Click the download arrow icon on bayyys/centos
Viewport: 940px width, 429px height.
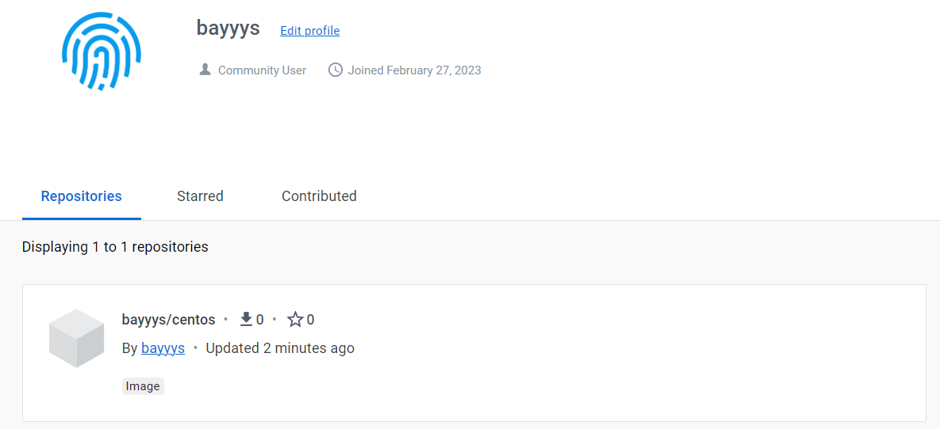point(246,319)
